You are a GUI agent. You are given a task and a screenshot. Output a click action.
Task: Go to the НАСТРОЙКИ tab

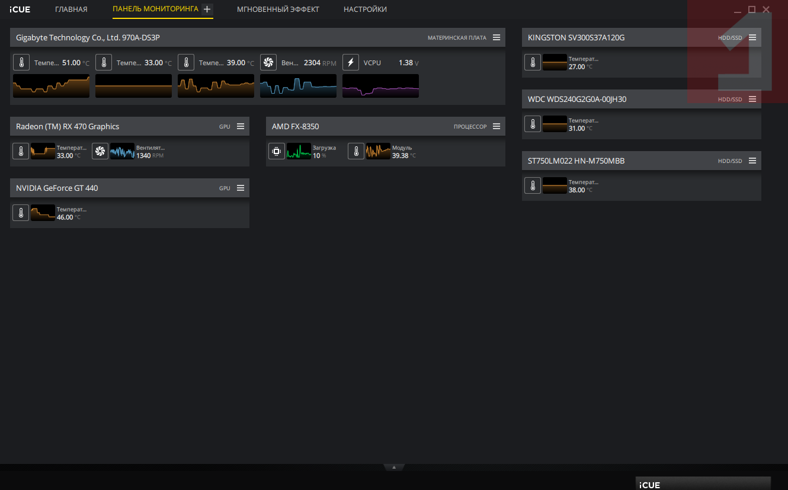click(x=365, y=9)
